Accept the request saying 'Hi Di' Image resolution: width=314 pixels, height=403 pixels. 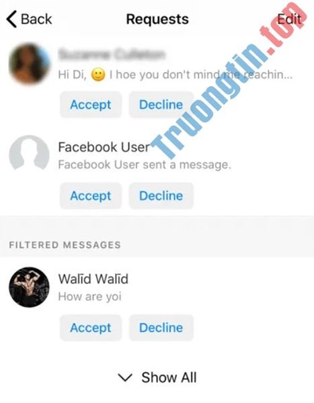[x=91, y=105]
